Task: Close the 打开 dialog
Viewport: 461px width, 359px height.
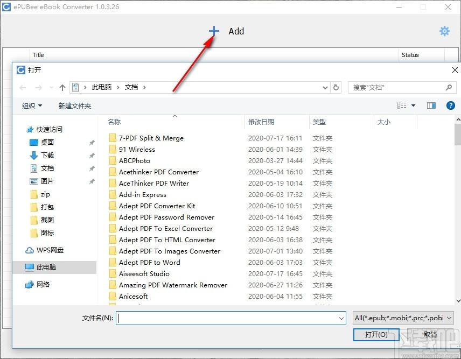Action: (x=455, y=70)
